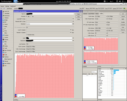Open the Direction dropdown
The height and width of the screenshot is (101, 127).
tap(73, 24)
